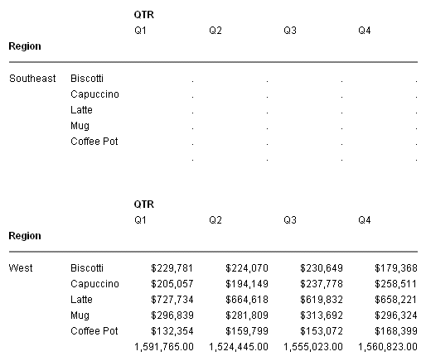Click the West Coffee Pot Q2 value $159,799
Image resolution: width=426 pixels, height=361 pixels.
click(x=247, y=331)
